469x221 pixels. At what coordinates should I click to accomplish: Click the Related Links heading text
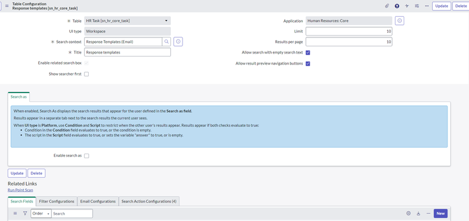[22, 184]
